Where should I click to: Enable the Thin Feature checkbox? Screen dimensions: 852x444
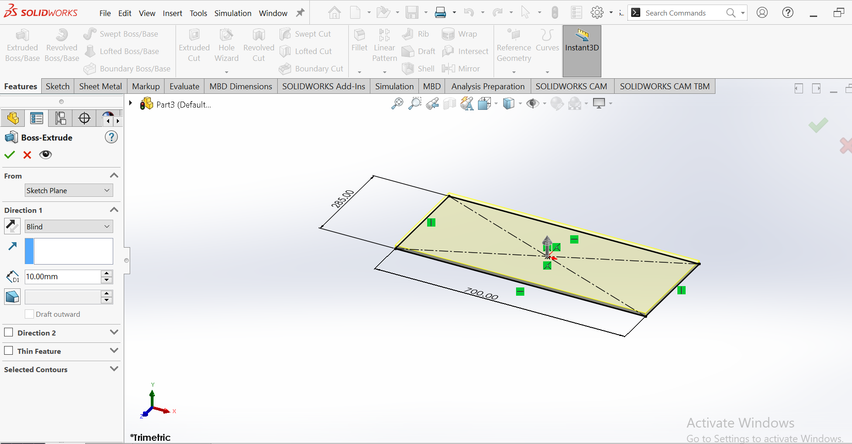pos(9,351)
